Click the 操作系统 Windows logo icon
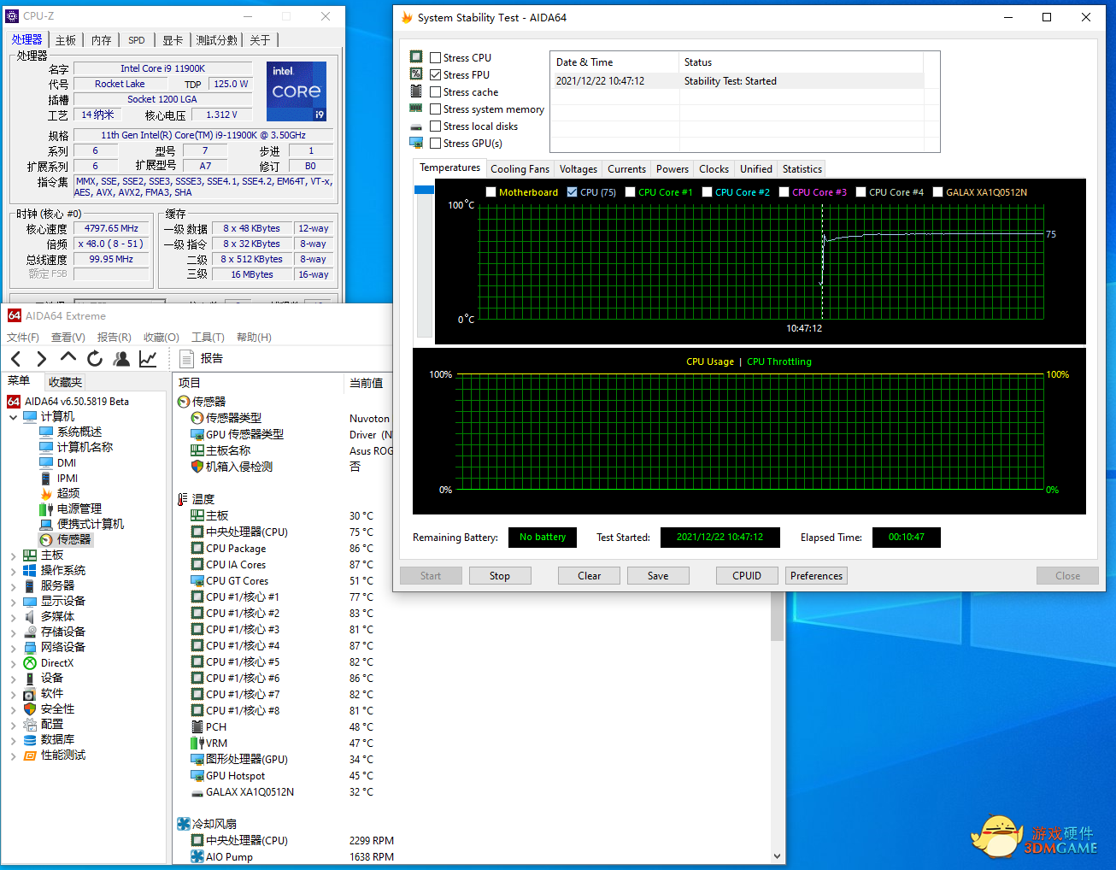1116x870 pixels. [30, 570]
